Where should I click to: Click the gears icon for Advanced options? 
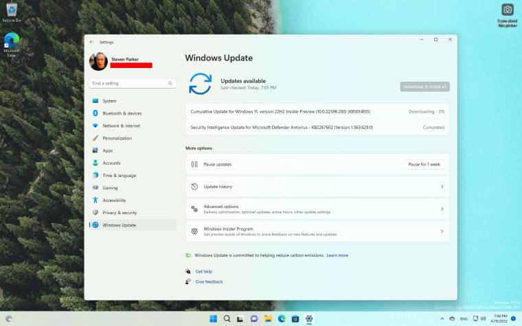tap(194, 209)
